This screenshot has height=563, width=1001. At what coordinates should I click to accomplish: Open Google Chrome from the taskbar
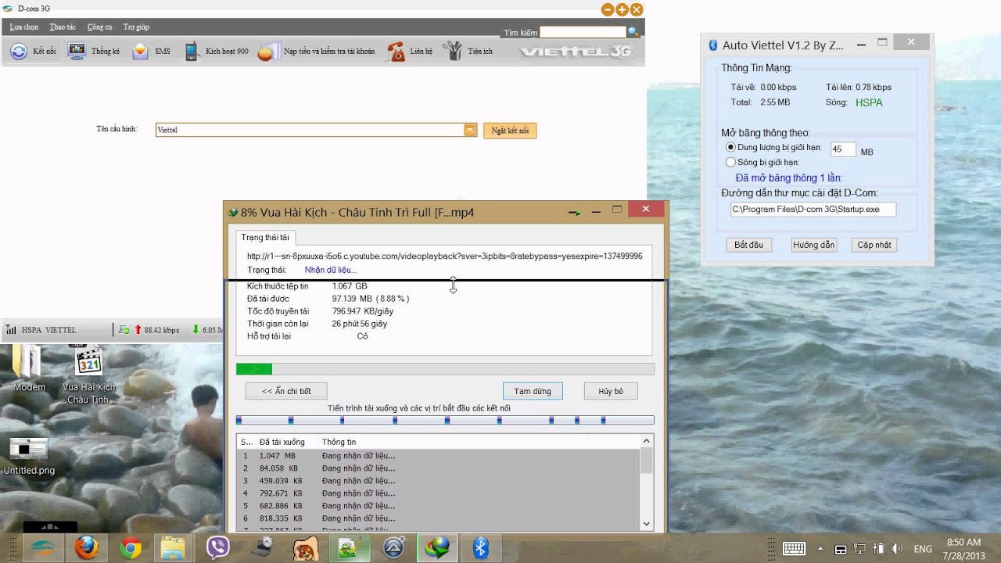[131, 548]
